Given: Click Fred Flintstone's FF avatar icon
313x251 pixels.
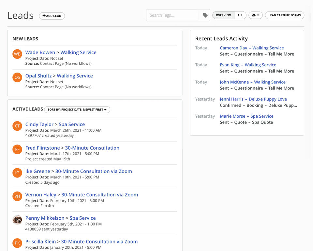Looking at the screenshot, I should tap(17, 150).
